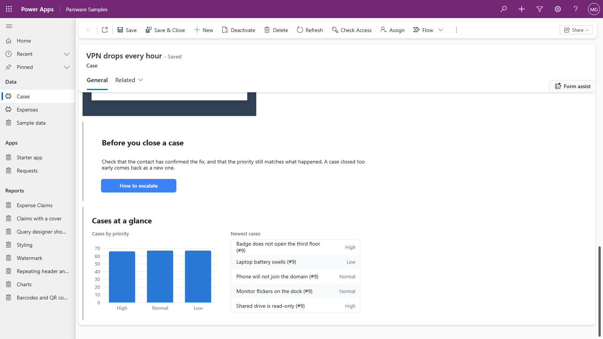Viewport: 603px width, 339px height.
Task: Switch to the General tab
Action: pyautogui.click(x=97, y=80)
